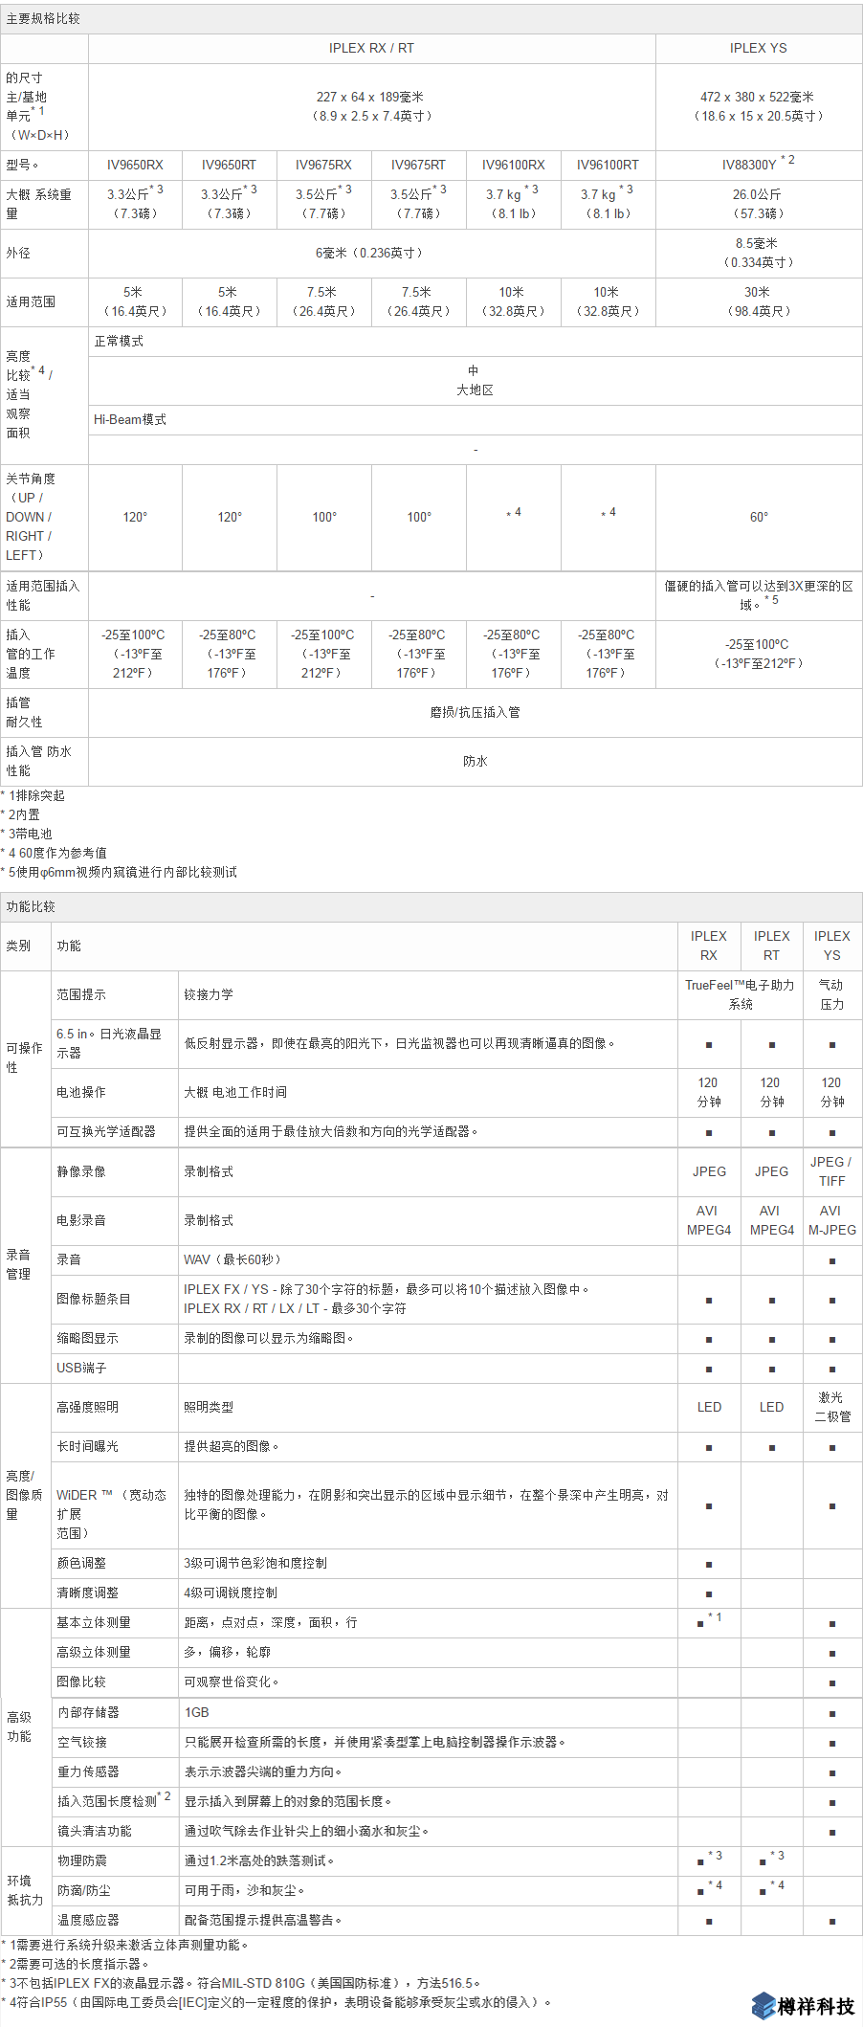Click the JPEG / TIFF recording format cell
This screenshot has height=2027, width=863.
[x=831, y=1171]
